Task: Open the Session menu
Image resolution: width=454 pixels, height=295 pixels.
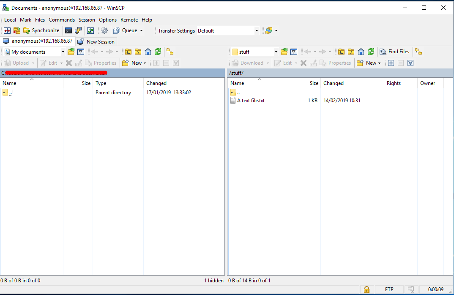Action: 87,20
